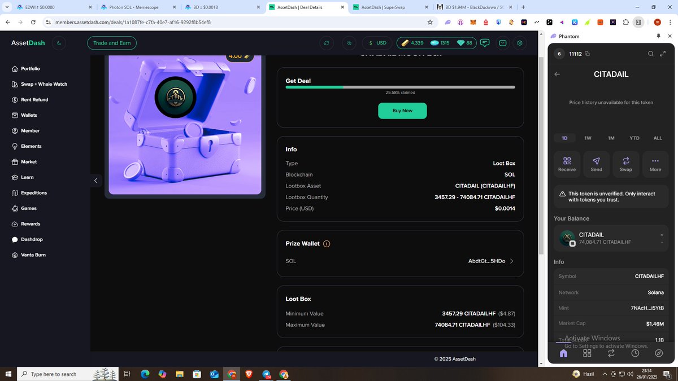678x381 pixels.
Task: Click the deal claimed progress bar
Action: [x=400, y=87]
